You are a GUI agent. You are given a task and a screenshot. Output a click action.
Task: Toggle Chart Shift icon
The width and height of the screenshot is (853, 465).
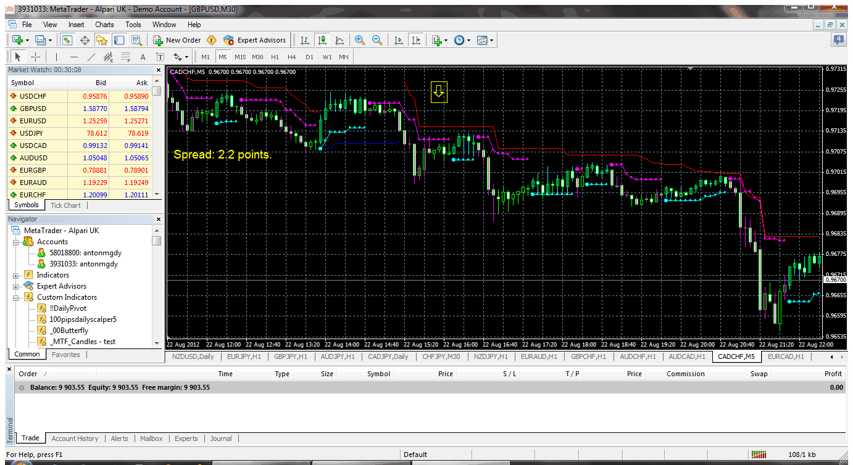click(x=416, y=40)
